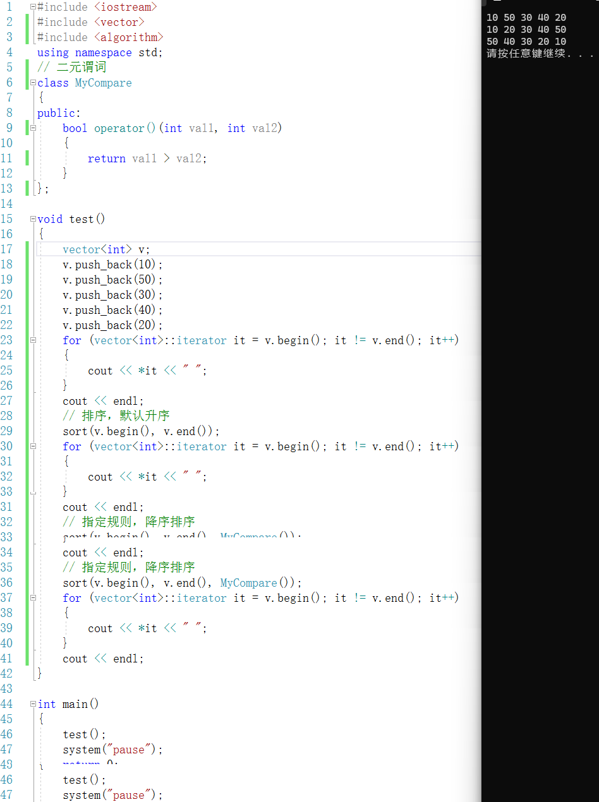Click the 'void test()' declaration on line 15

point(71,219)
